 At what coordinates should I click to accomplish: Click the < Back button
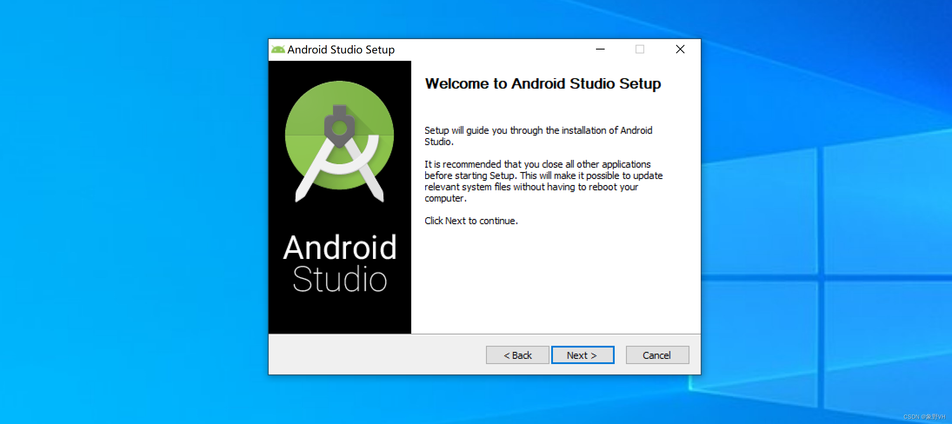(517, 355)
